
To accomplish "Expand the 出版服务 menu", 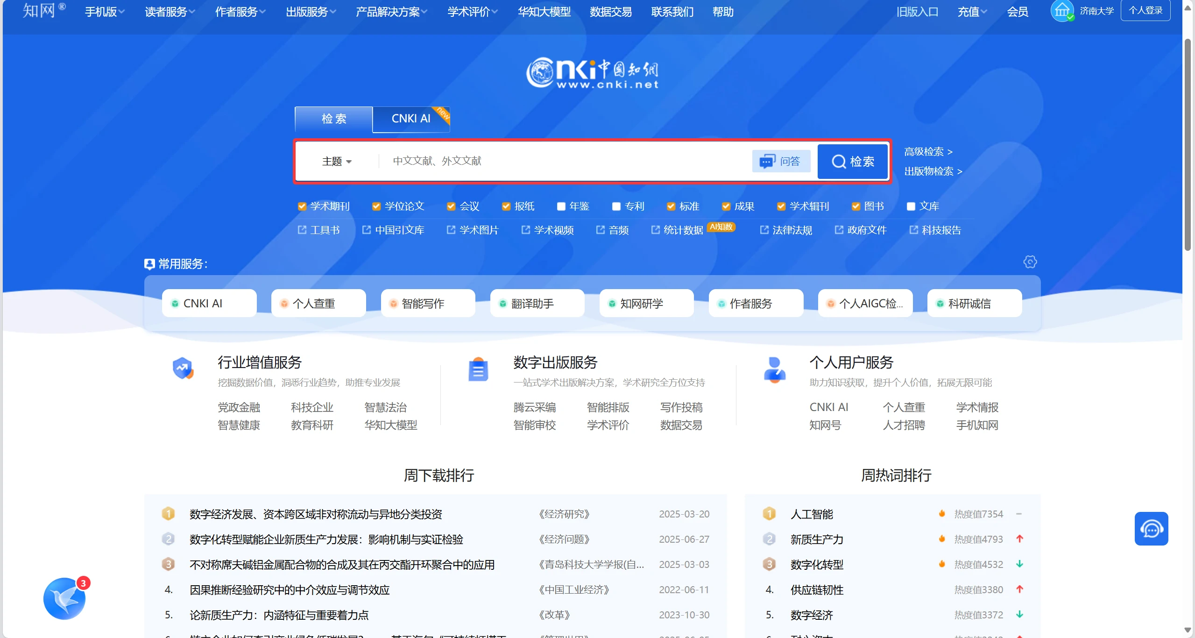I will click(x=309, y=12).
